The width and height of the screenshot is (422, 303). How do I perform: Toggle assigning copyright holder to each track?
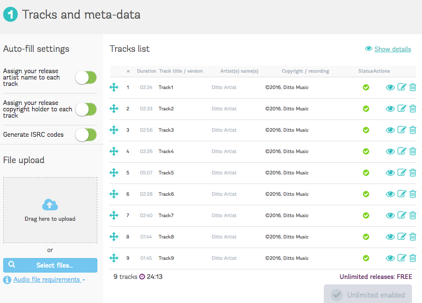coord(86,109)
